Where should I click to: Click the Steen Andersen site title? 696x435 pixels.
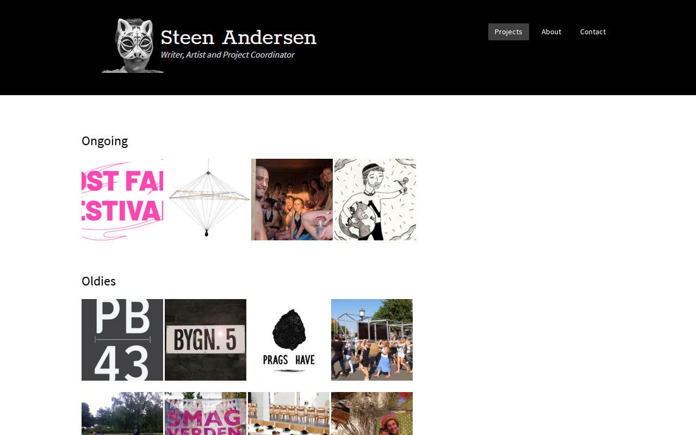coord(238,38)
